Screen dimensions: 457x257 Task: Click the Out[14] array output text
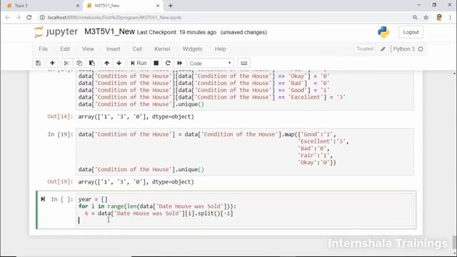click(x=136, y=116)
